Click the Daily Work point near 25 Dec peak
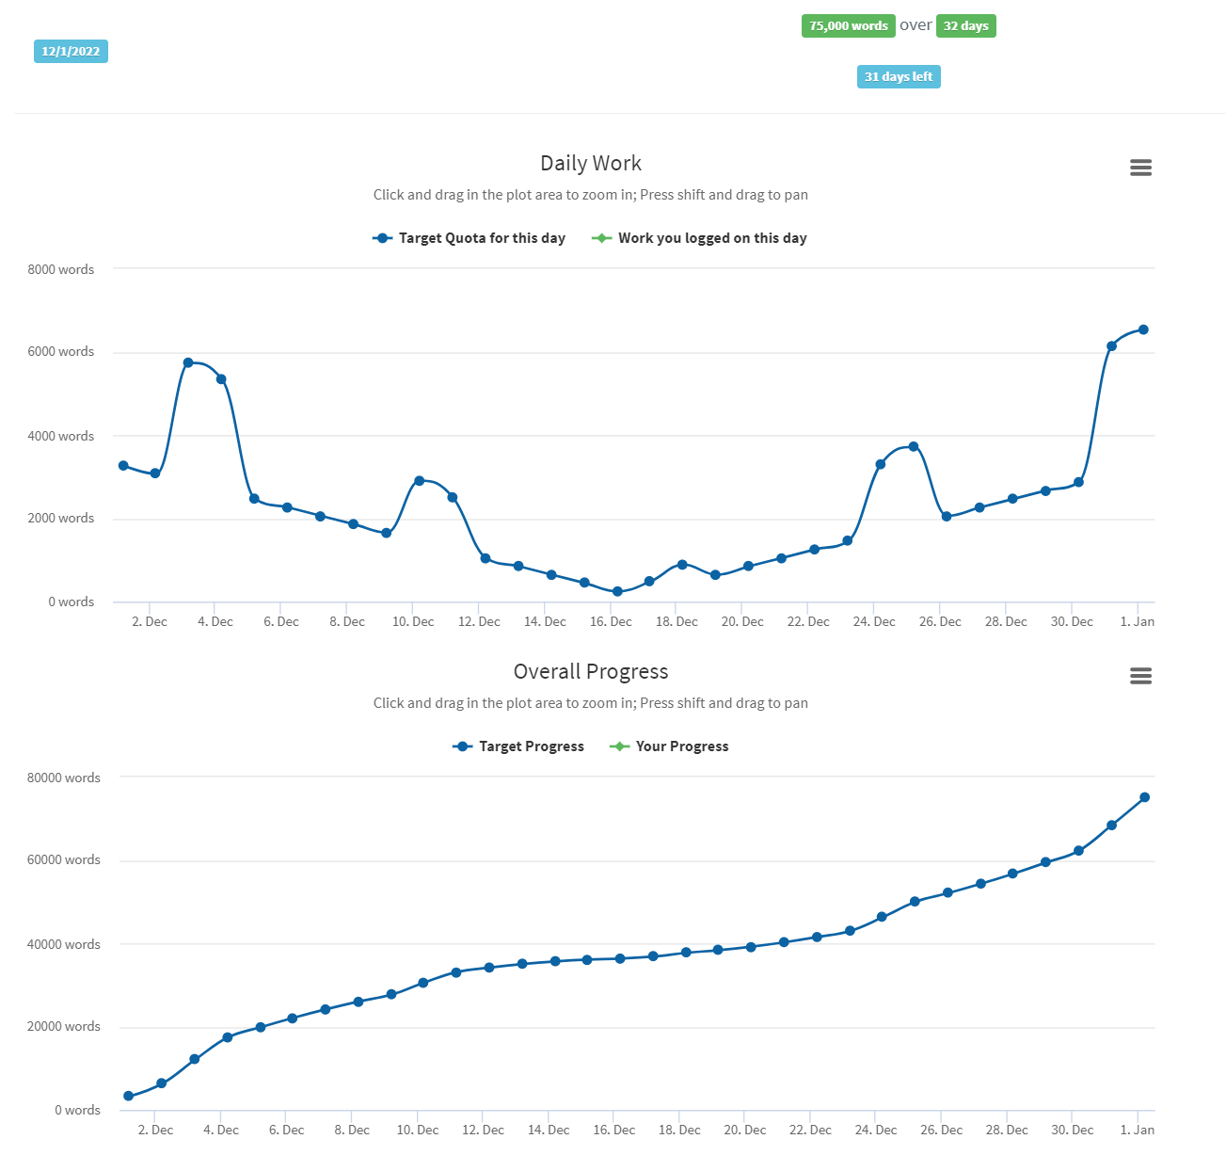Screen dimensions: 1226x1155 coord(913,446)
